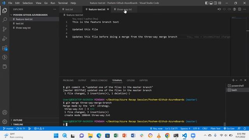Viewport: 249px width, 140px height.
Task: Switch to the Debug Console tab
Action: (x=99, y=80)
